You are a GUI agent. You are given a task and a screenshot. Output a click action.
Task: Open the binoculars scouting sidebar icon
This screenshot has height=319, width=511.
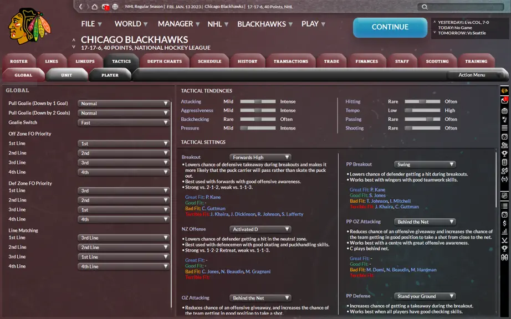(504, 257)
